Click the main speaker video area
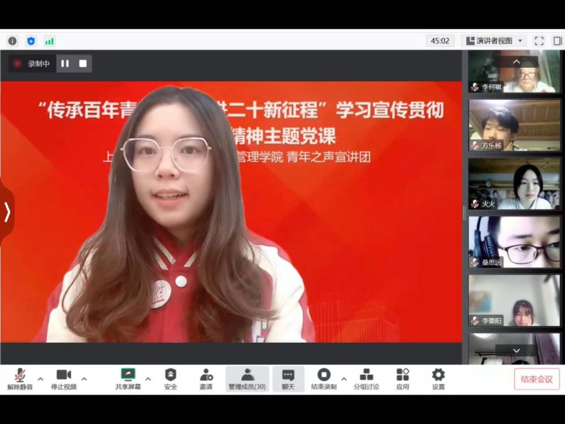565x424 pixels. point(231,212)
